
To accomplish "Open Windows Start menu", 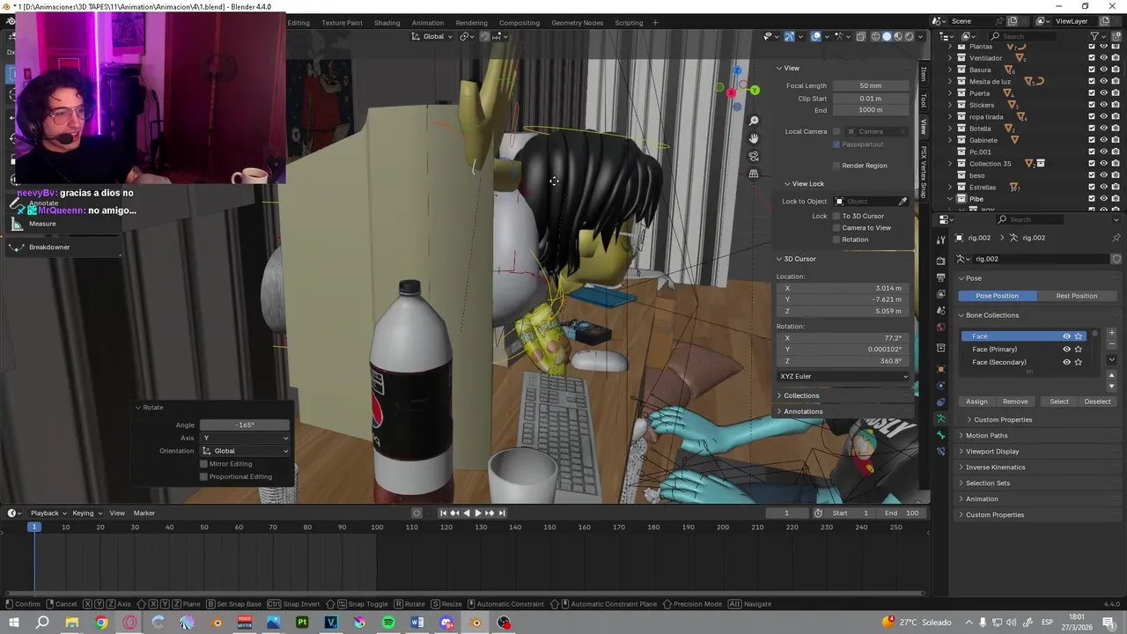I will [14, 623].
